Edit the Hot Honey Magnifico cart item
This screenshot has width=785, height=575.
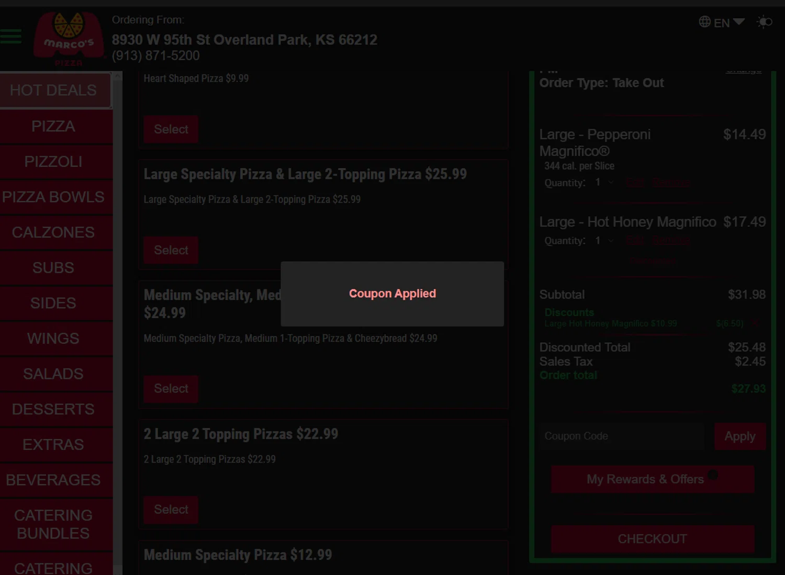635,241
